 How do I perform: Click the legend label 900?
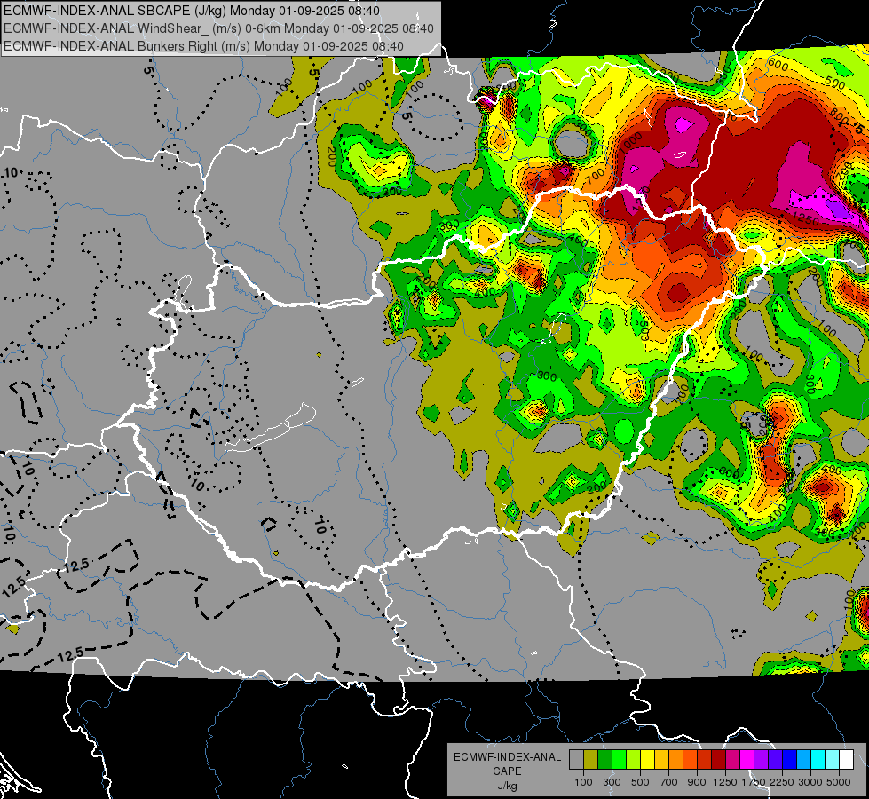(697, 782)
